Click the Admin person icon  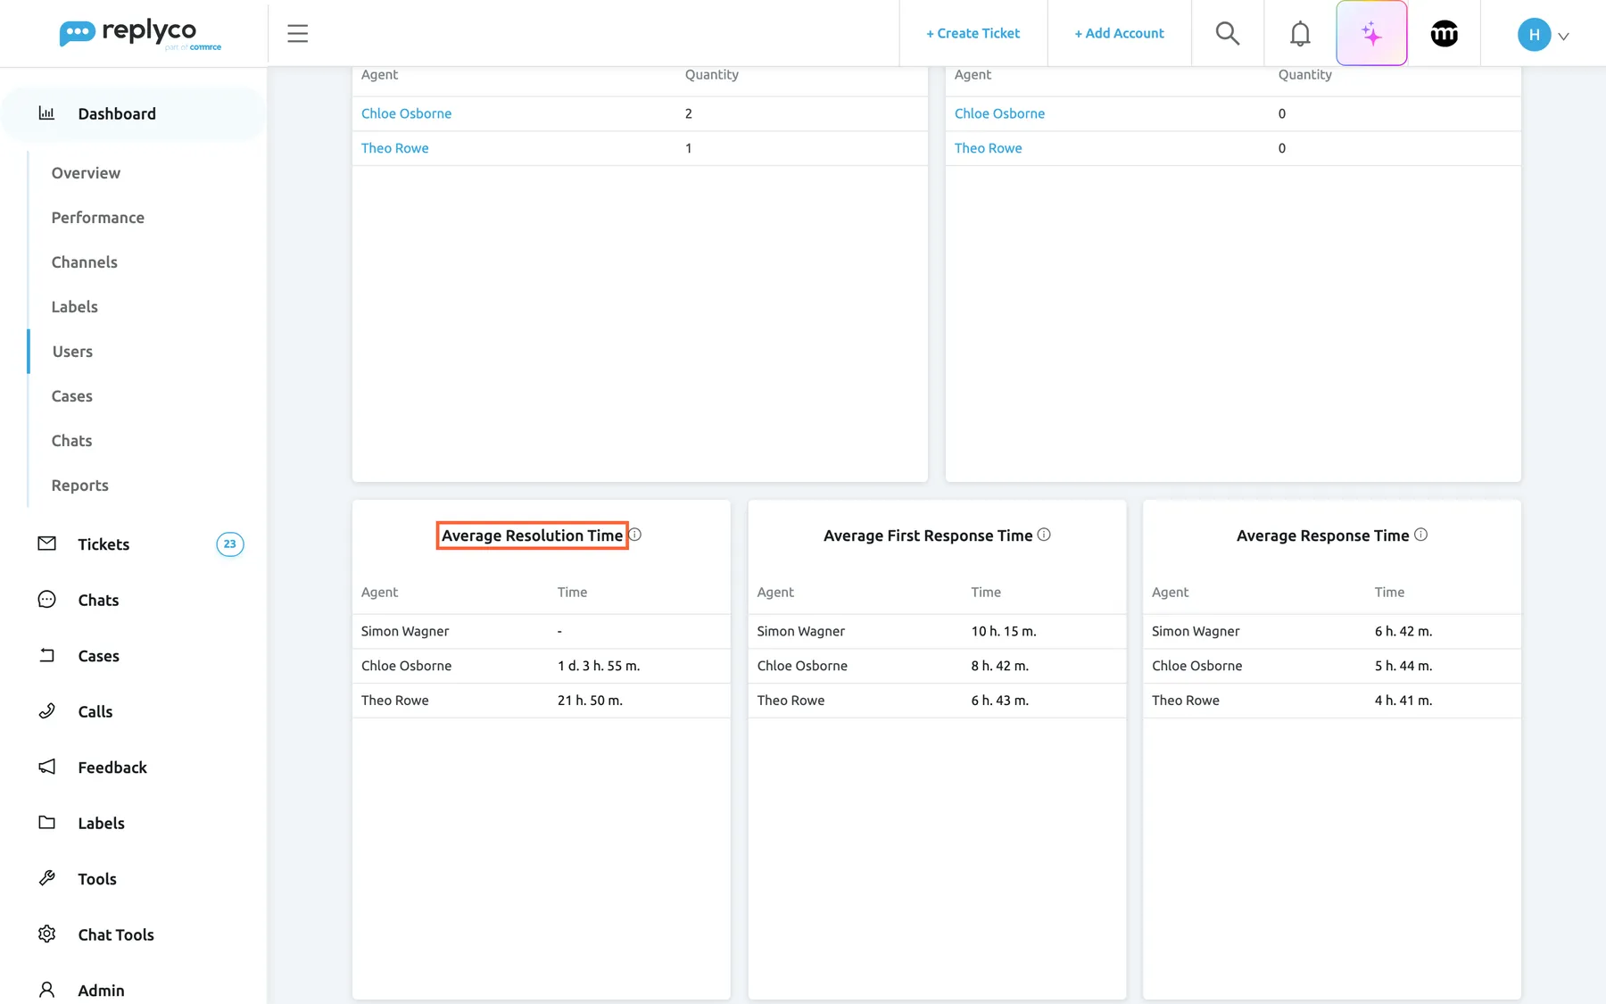[x=46, y=990]
